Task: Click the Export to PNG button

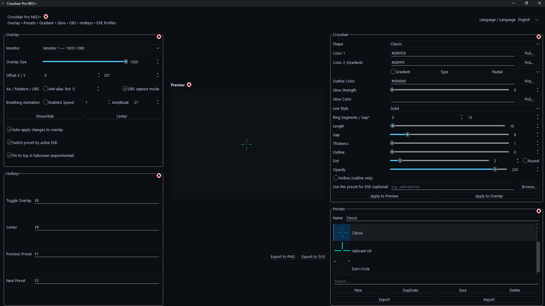Action: coord(282,256)
